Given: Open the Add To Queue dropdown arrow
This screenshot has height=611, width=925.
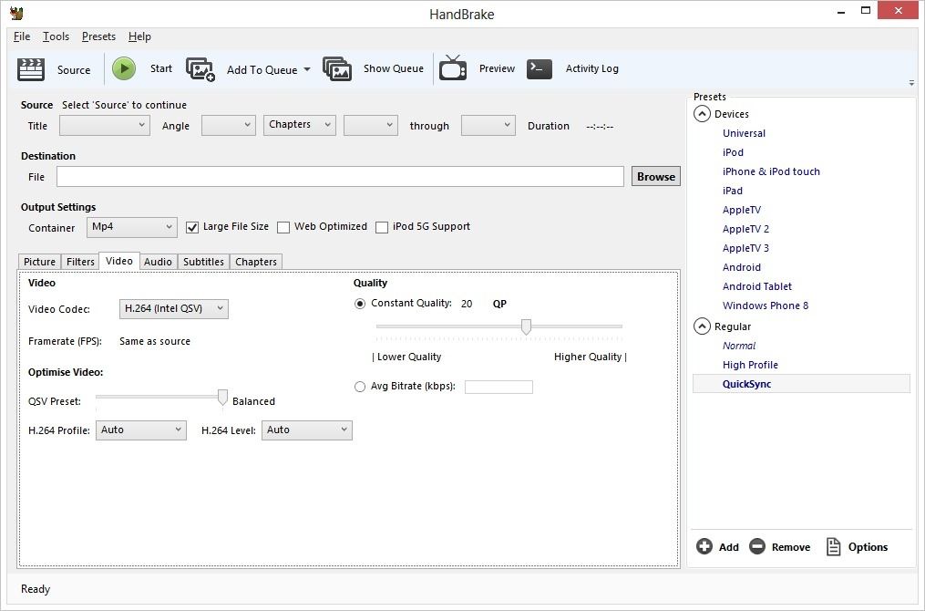Looking at the screenshot, I should pyautogui.click(x=307, y=69).
